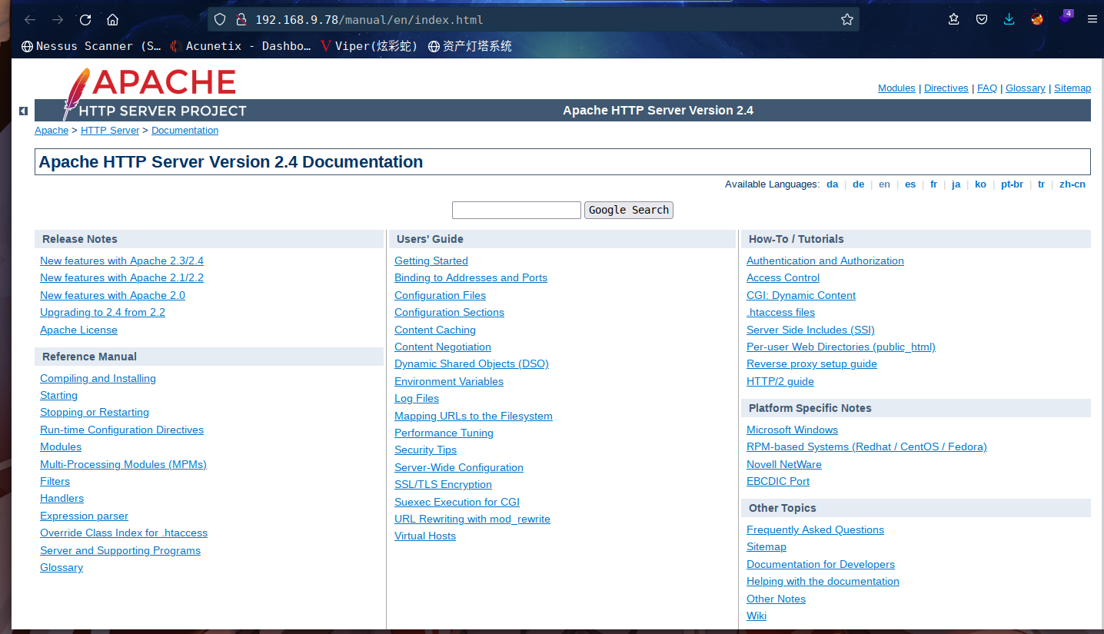
Task: Click the Apache breadcrumb link
Action: (x=52, y=131)
